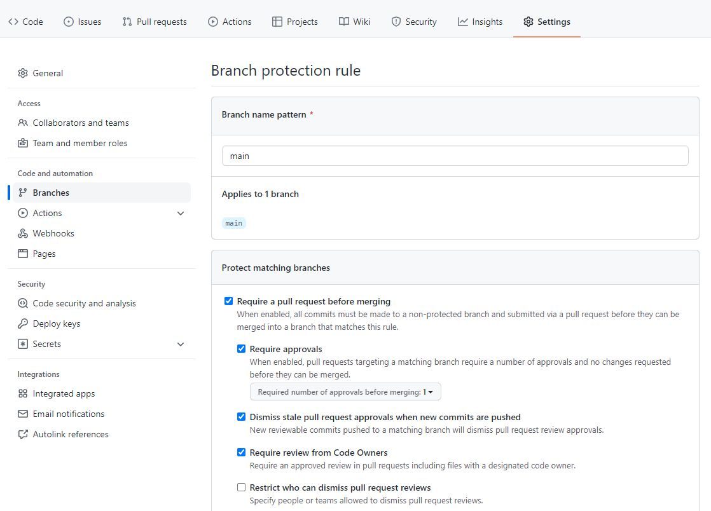This screenshot has width=711, height=511.
Task: Click the Applies to 1 branch text
Action: pos(260,194)
